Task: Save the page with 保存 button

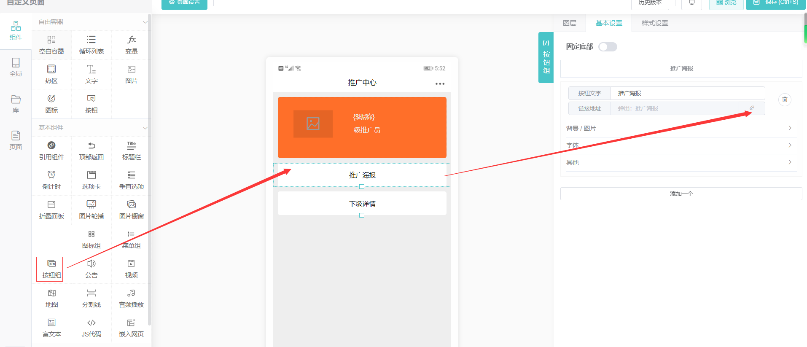Action: pos(776,3)
